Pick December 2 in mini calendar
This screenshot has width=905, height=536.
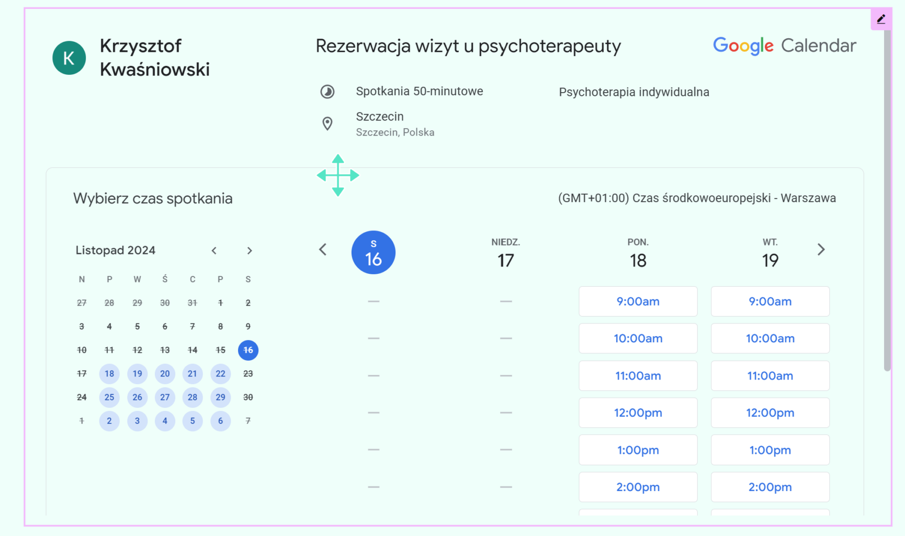pos(109,421)
